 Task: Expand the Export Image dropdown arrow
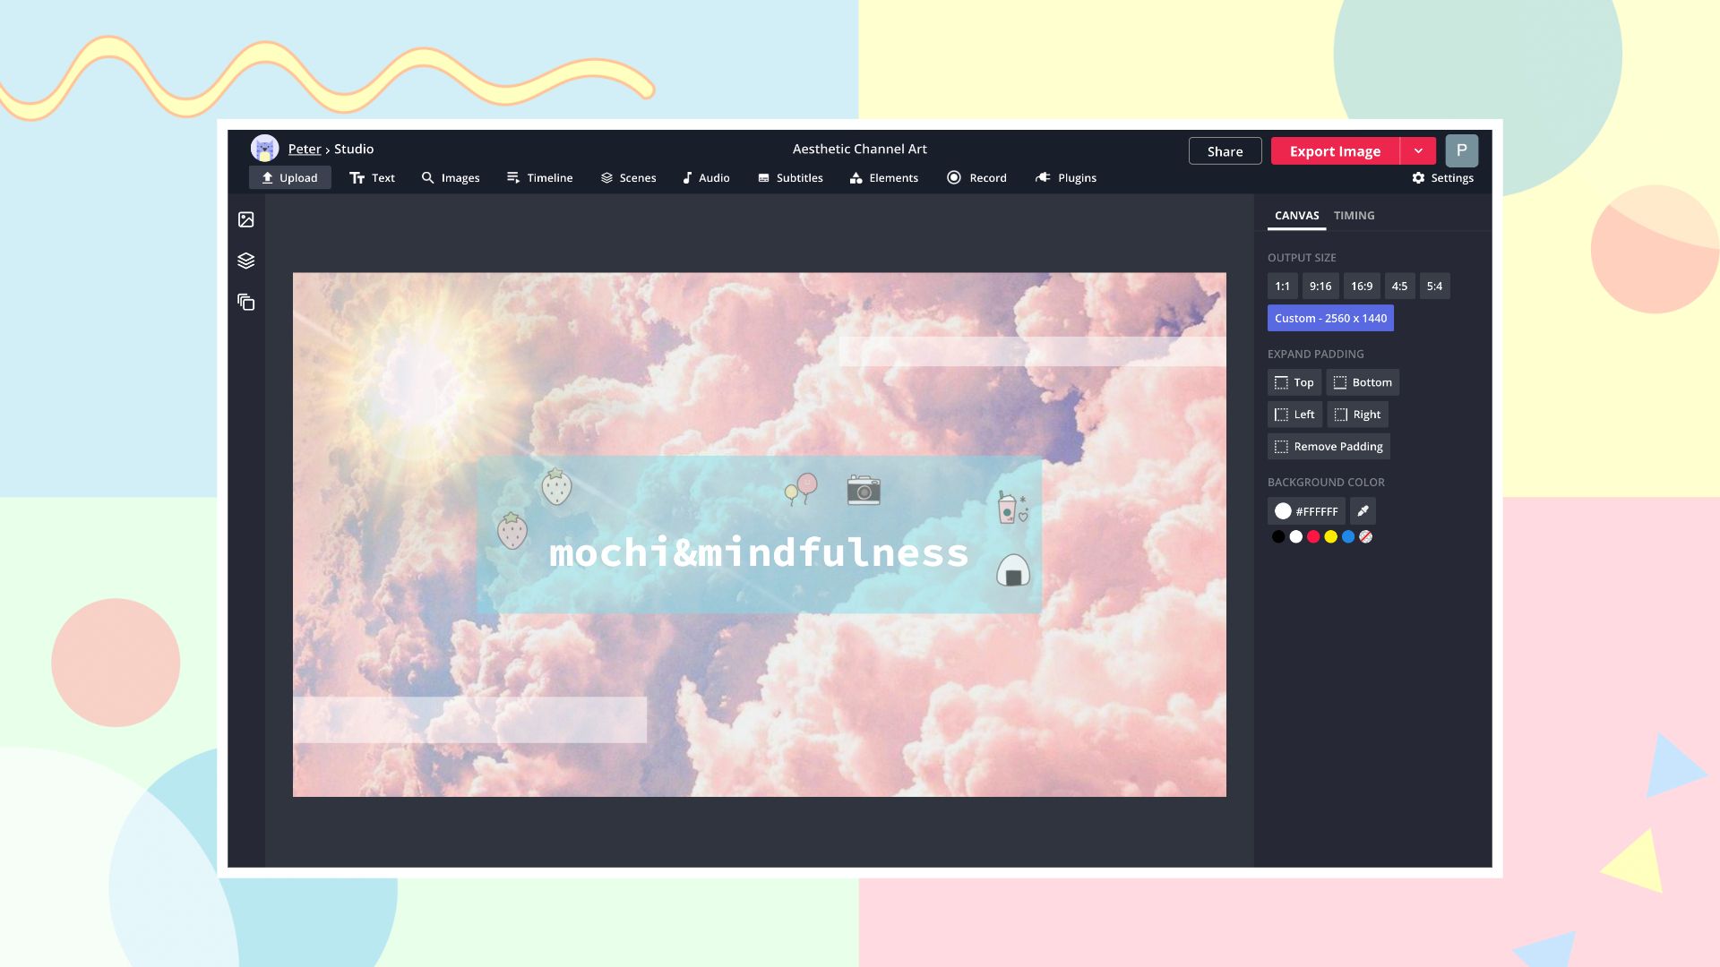1417,150
